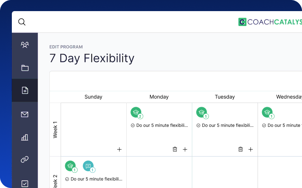
Task: Click Wednesday's graduation cap lesson badge
Action: coord(268,113)
